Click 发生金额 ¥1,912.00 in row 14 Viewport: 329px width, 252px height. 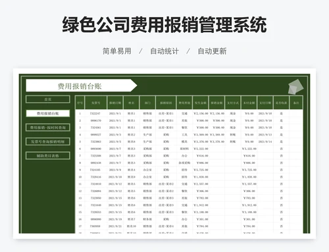coord(201,205)
